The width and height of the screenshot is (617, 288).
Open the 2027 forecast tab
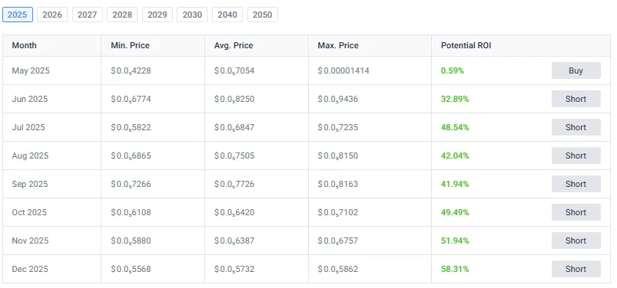click(x=88, y=15)
